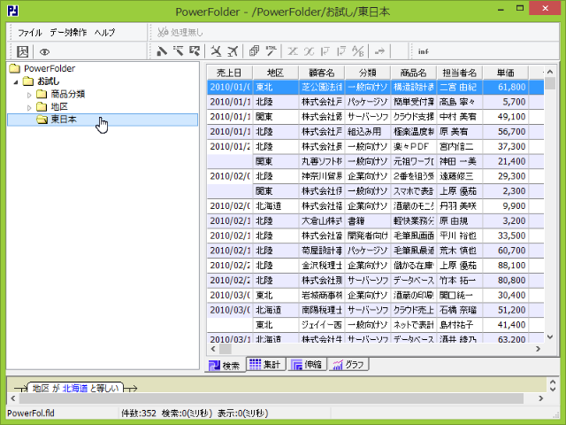Click the PowerFol.fld status bar text
Image resolution: width=566 pixels, height=425 pixels.
pyautogui.click(x=31, y=413)
